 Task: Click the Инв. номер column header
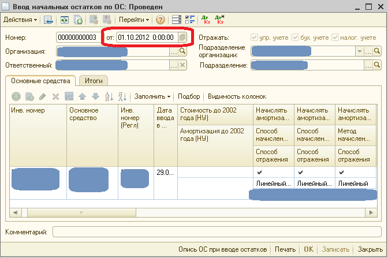pyautogui.click(x=38, y=135)
